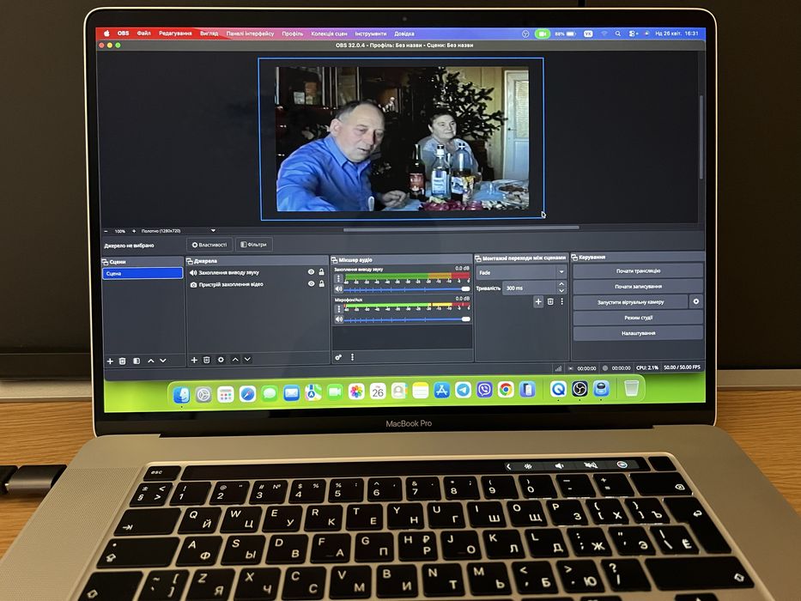Toggle visibility of Пристрій захоплення відео
This screenshot has width=801, height=601.
tap(311, 283)
